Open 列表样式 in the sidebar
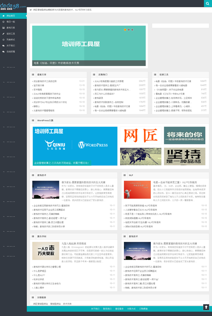The image size is (212, 316). coord(11,40)
